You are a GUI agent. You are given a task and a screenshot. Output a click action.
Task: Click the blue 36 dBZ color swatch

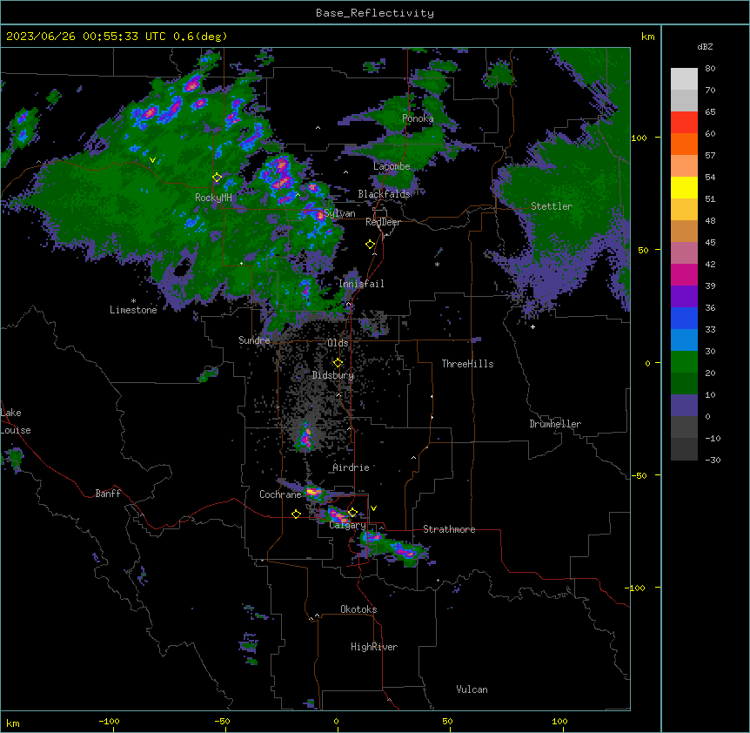click(684, 318)
